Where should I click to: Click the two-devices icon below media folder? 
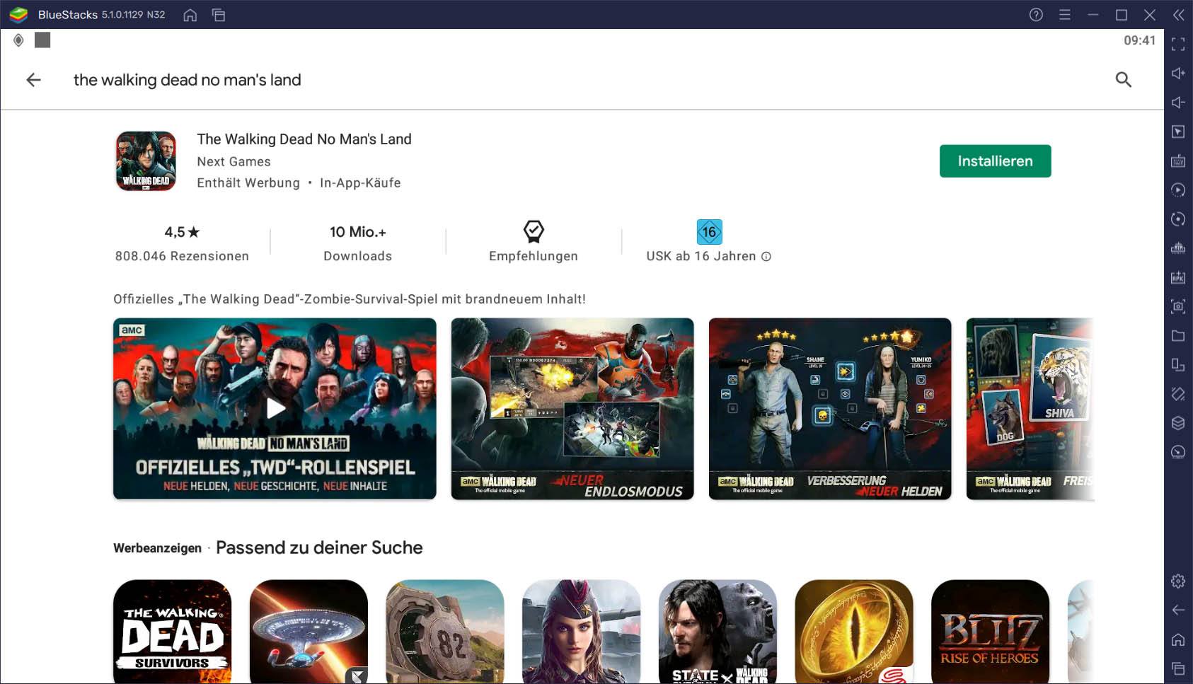click(1178, 364)
